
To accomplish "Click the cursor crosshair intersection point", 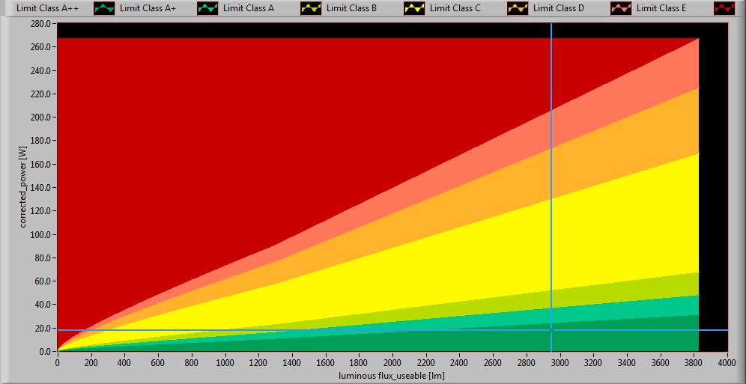I will (x=551, y=330).
